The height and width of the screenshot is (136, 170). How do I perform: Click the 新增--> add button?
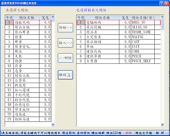[x=65, y=28]
